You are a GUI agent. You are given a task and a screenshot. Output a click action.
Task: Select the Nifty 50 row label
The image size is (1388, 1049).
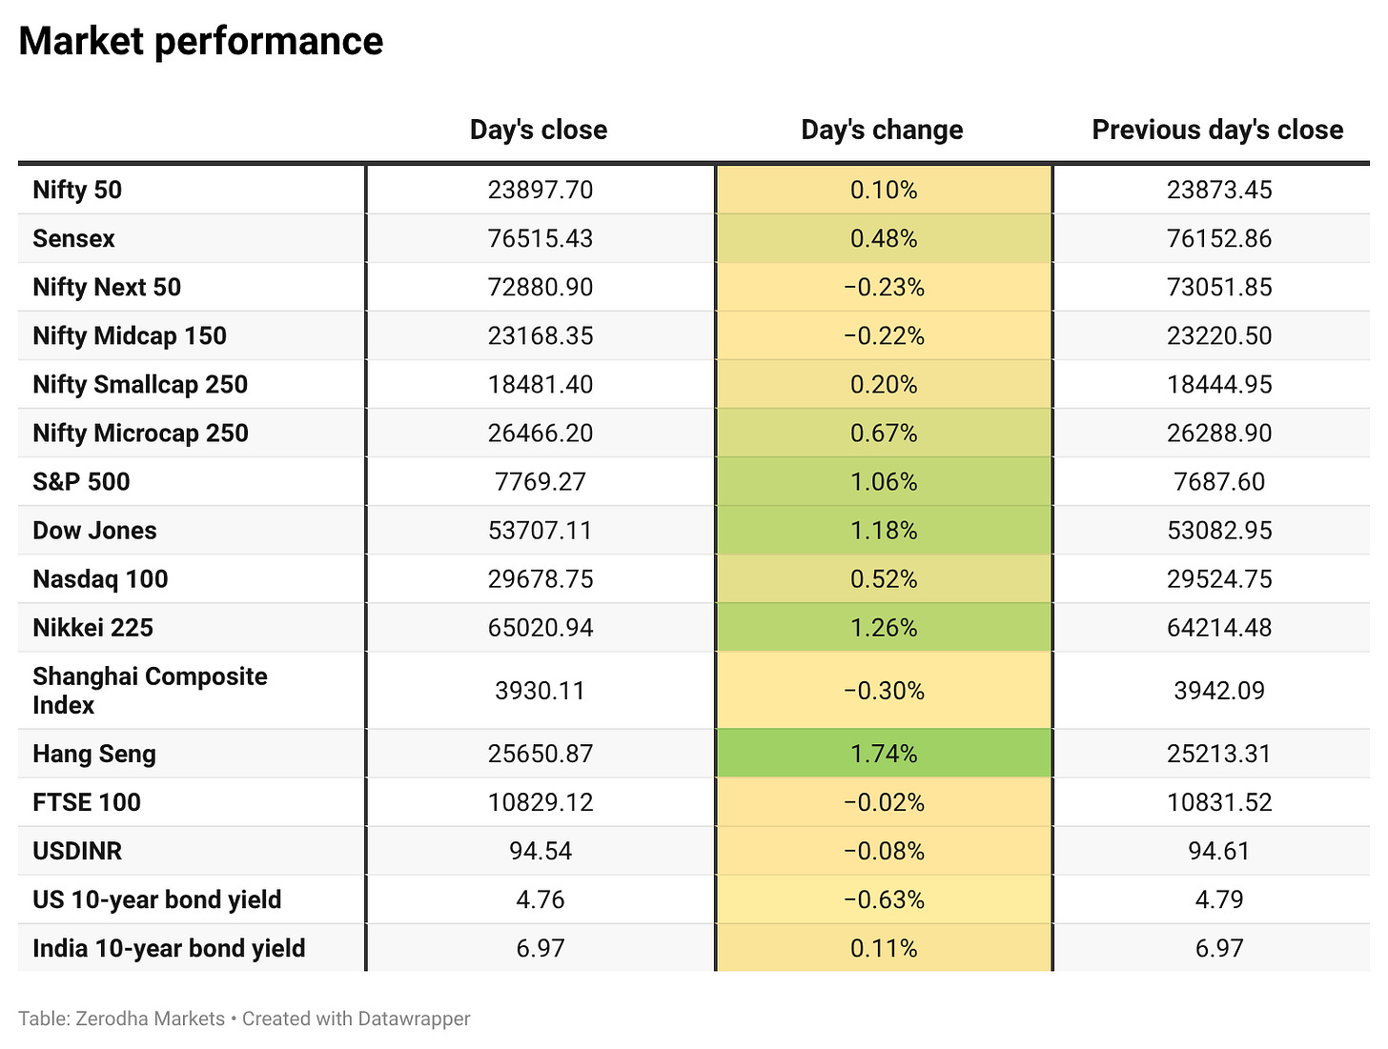[x=77, y=190]
